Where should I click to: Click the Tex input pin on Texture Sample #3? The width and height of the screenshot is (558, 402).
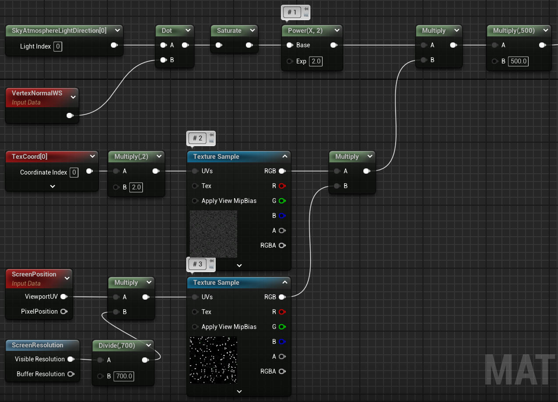[195, 312]
